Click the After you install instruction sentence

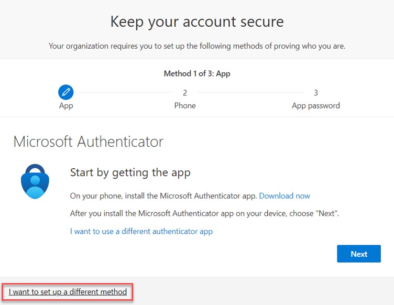[204, 213]
